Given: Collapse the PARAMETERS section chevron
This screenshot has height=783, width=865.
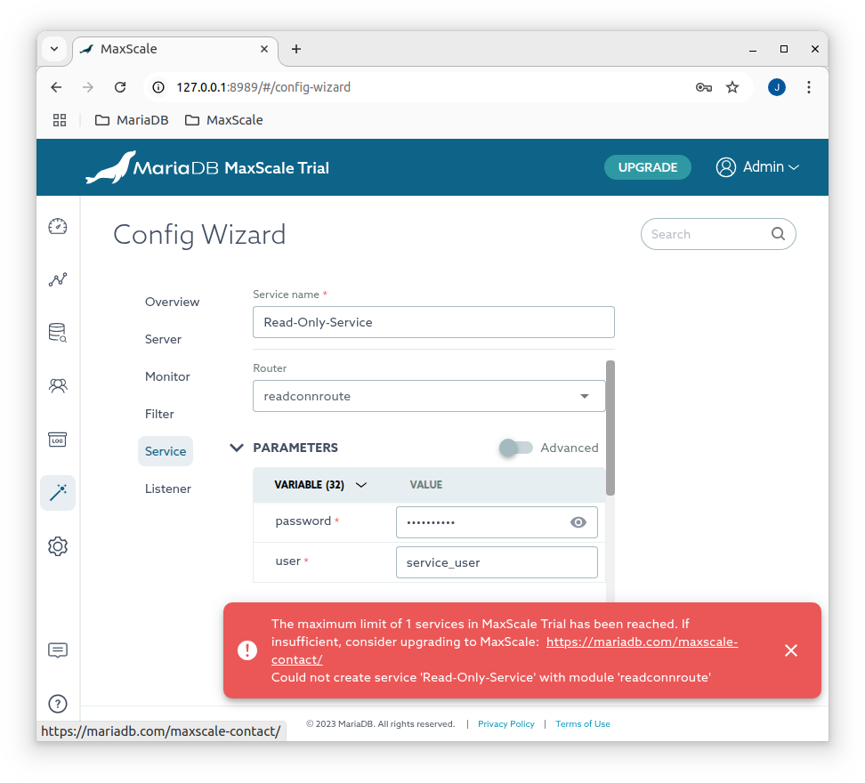Looking at the screenshot, I should click(x=237, y=448).
